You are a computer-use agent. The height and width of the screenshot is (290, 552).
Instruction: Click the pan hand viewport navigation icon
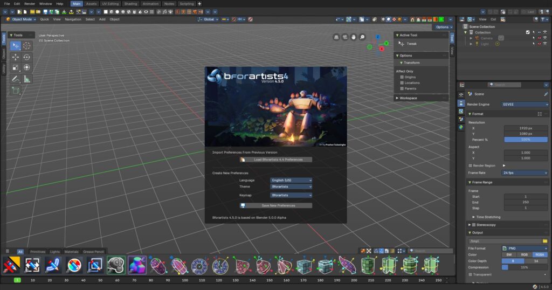[354, 37]
